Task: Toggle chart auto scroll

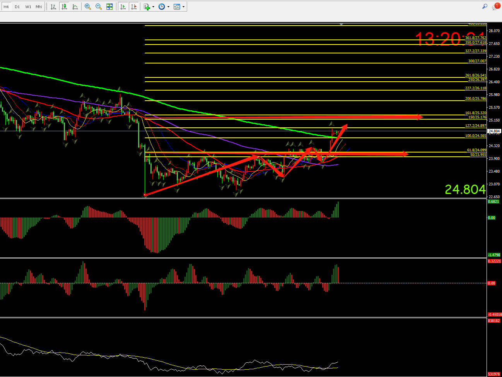Action: point(123,7)
